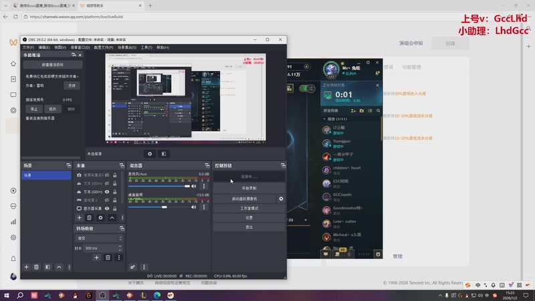535x301 pixels.
Task: Click 启动虚拟摄像机 button
Action: (x=245, y=199)
